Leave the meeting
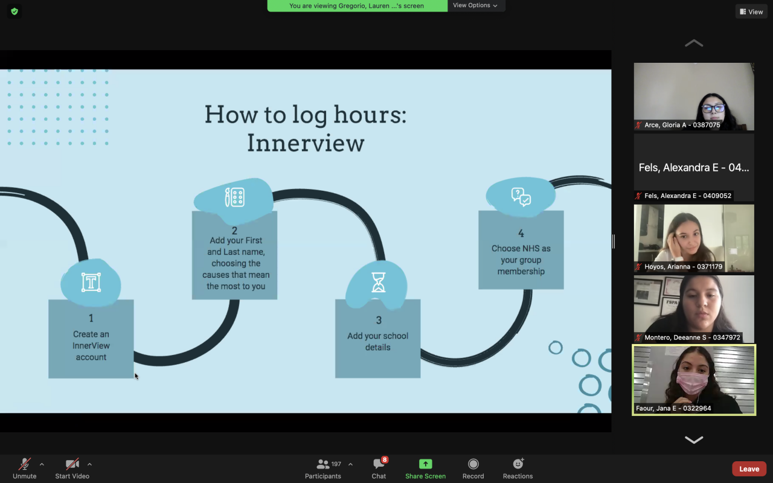This screenshot has height=483, width=773. click(749, 469)
